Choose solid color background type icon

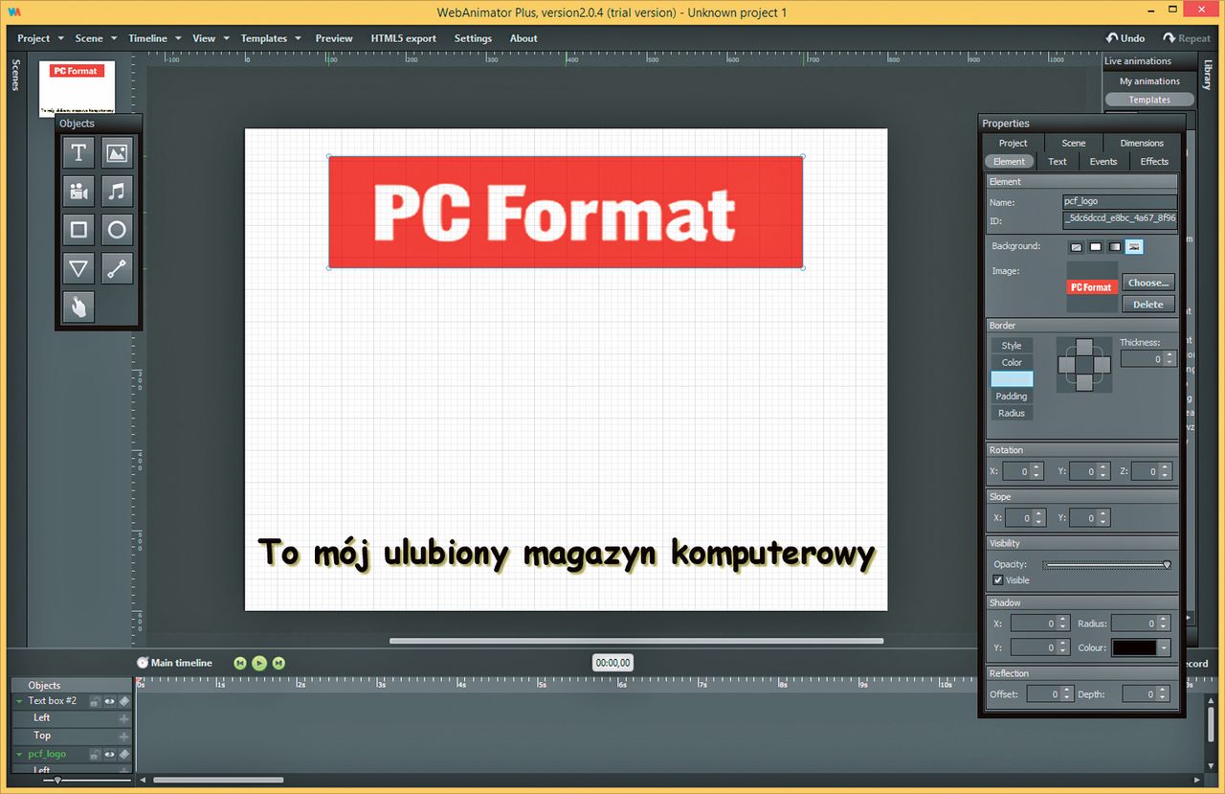coord(1096,247)
